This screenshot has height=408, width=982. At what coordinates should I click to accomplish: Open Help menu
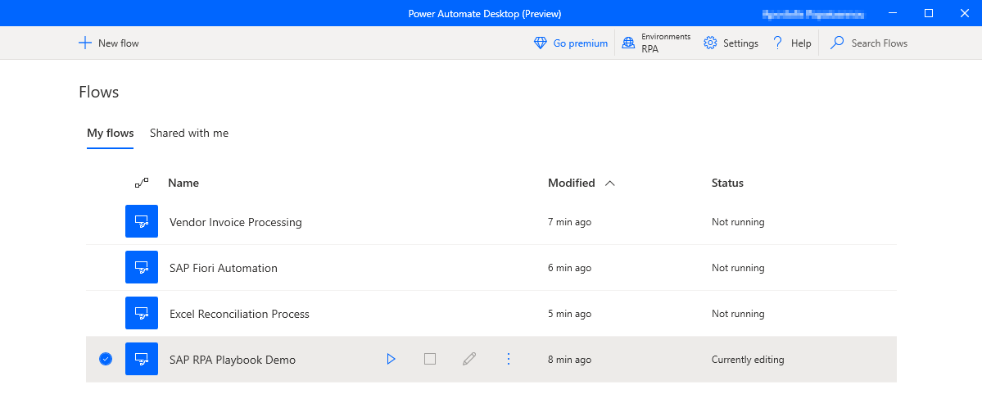[x=792, y=43]
